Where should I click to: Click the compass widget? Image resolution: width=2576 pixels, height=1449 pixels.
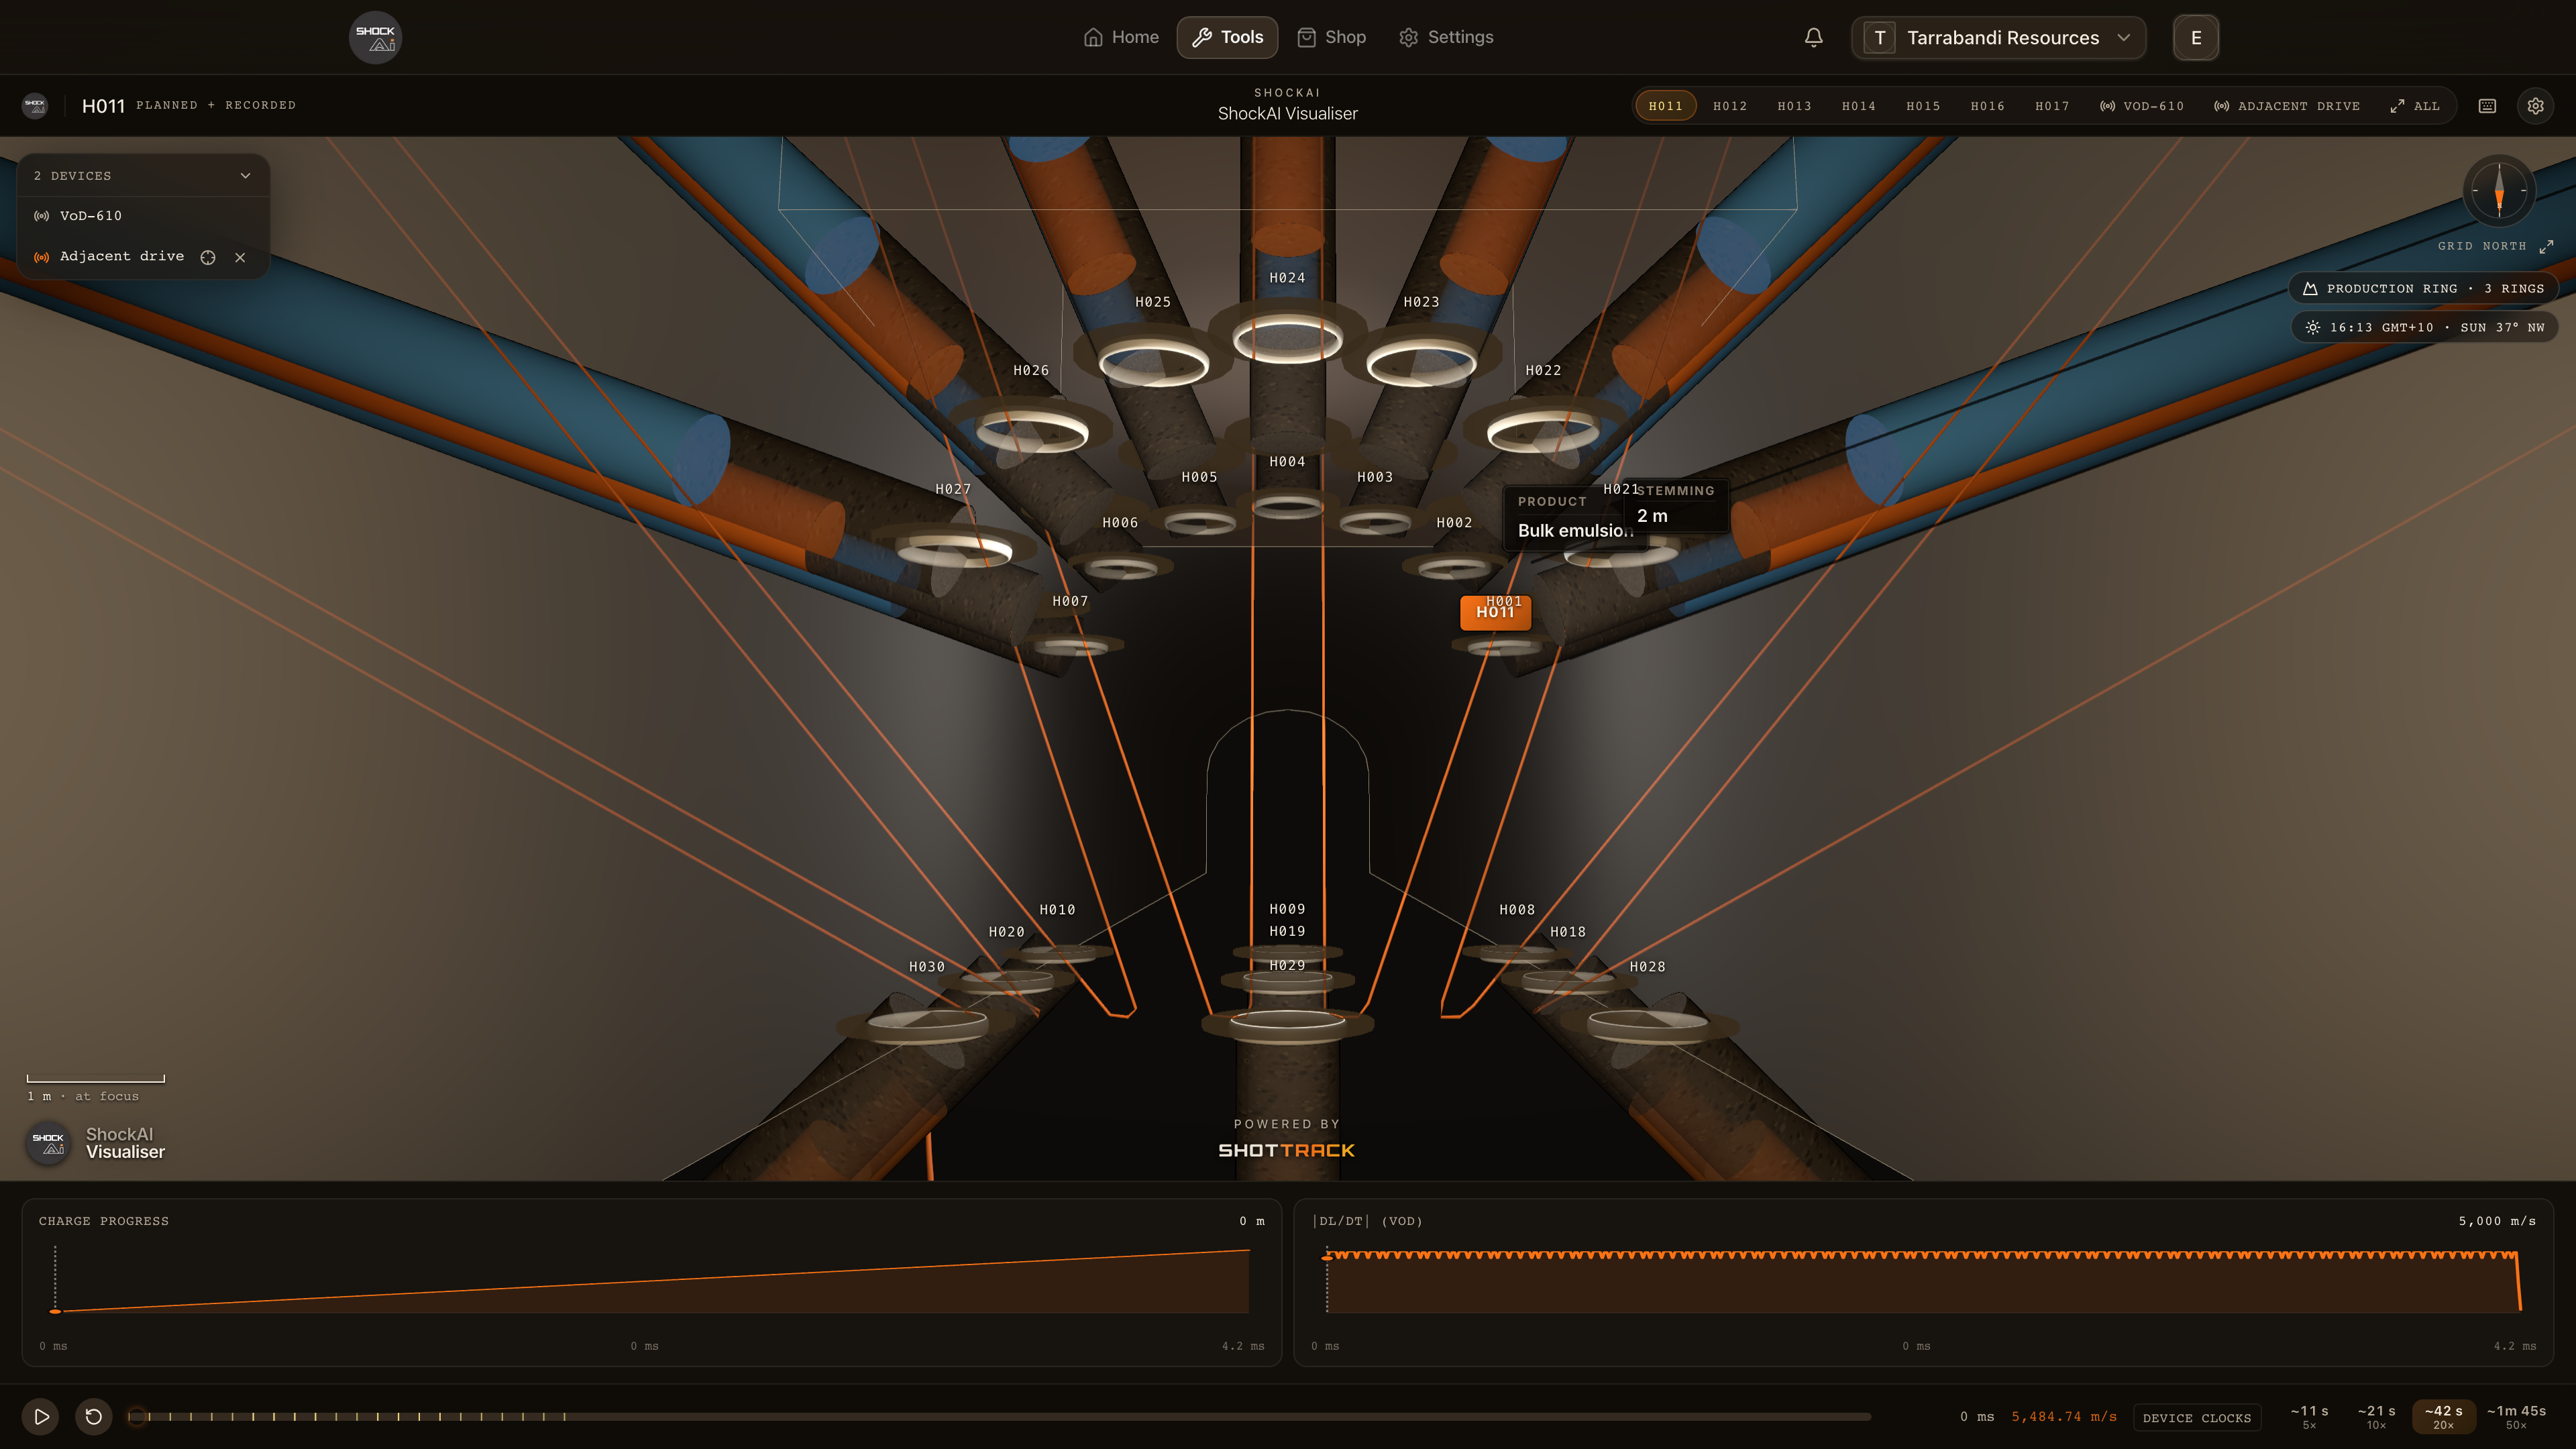click(2498, 190)
